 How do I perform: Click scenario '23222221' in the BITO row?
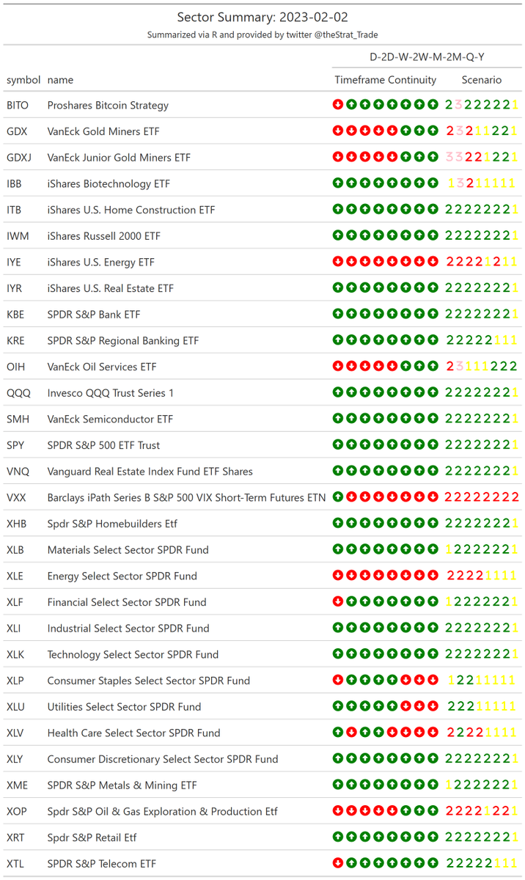click(482, 105)
